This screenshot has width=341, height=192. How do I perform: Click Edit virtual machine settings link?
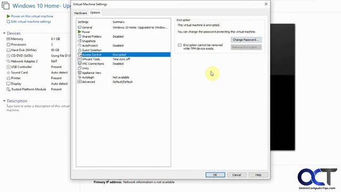coord(31,21)
